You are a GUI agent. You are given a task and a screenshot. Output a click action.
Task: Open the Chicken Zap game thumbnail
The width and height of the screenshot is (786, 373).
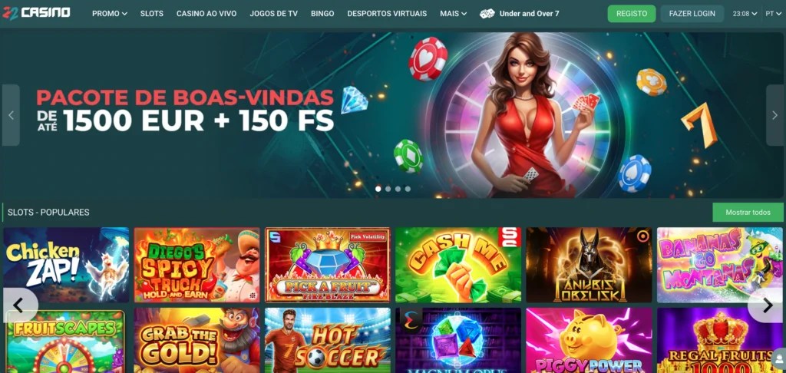click(66, 266)
